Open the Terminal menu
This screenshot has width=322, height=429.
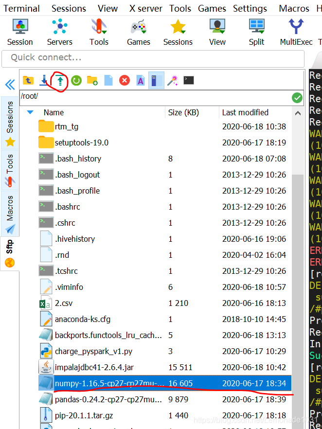tap(21, 8)
